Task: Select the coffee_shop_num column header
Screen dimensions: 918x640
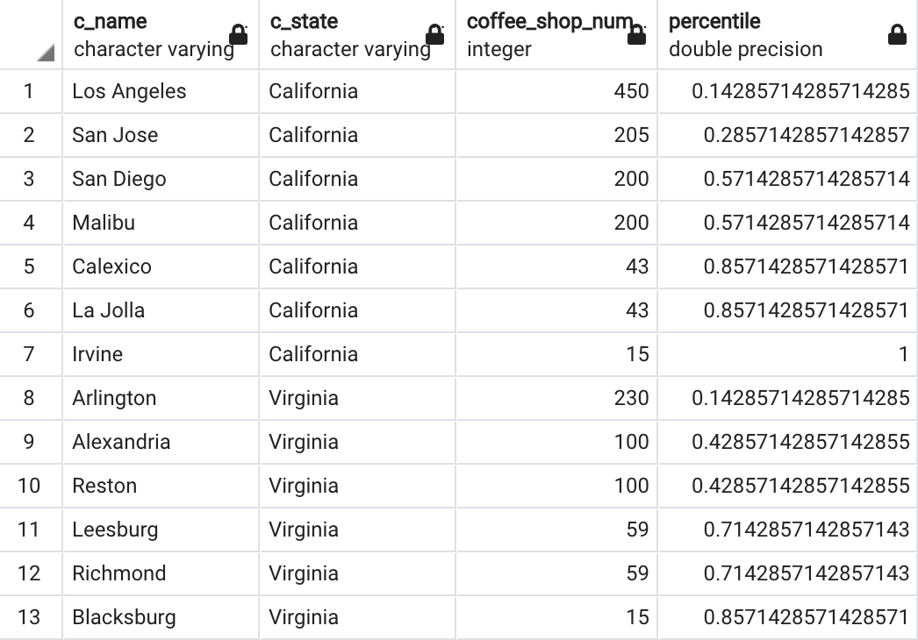Action: point(556,34)
